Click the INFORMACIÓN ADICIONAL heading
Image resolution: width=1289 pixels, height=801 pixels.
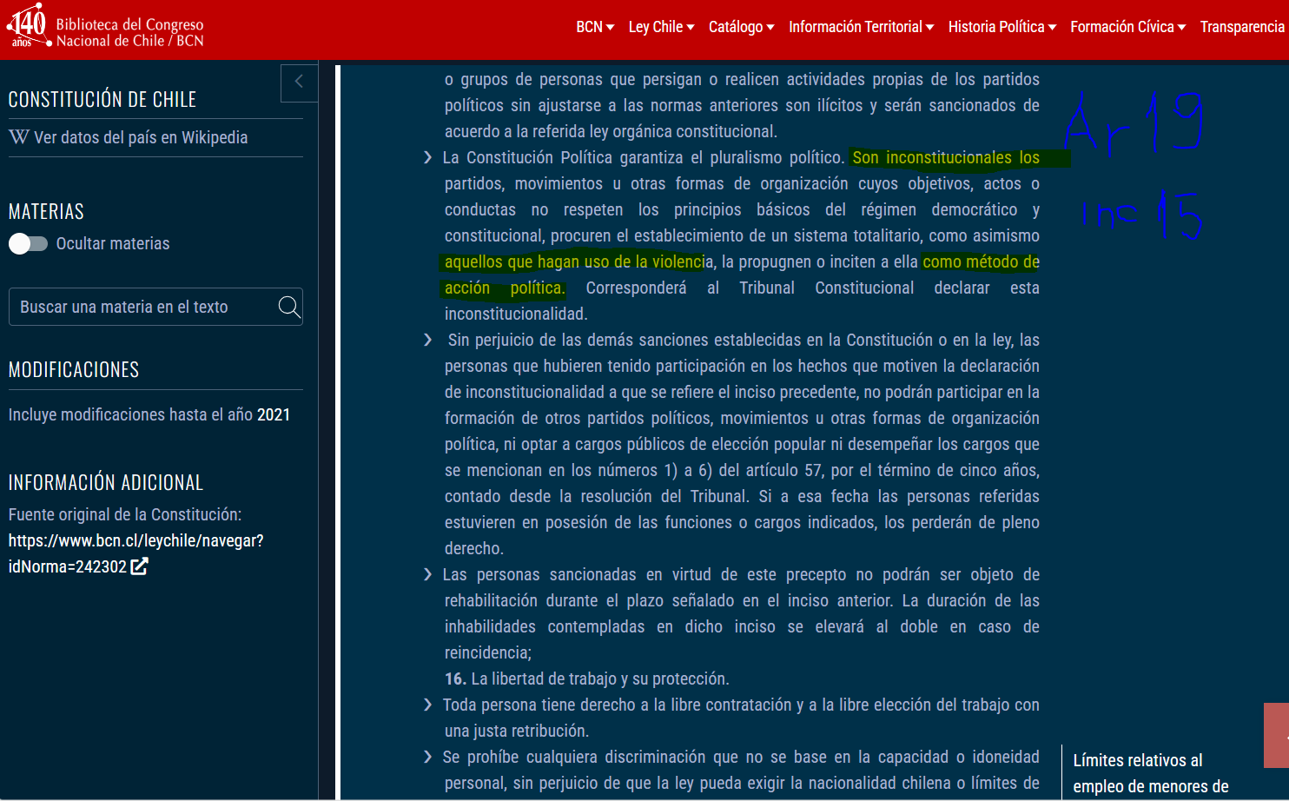(x=106, y=482)
